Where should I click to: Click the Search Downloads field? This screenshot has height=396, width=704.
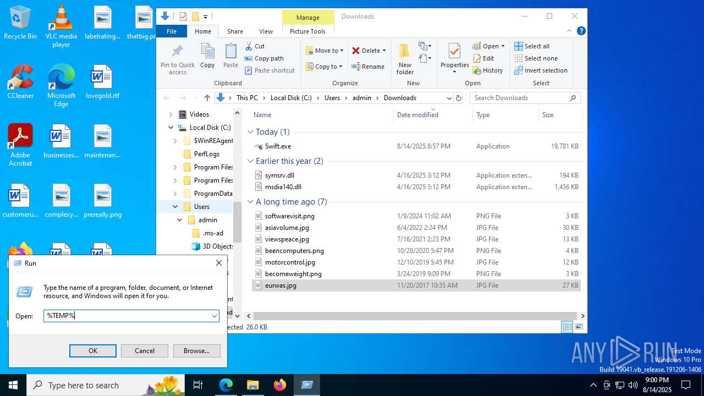[x=525, y=98]
